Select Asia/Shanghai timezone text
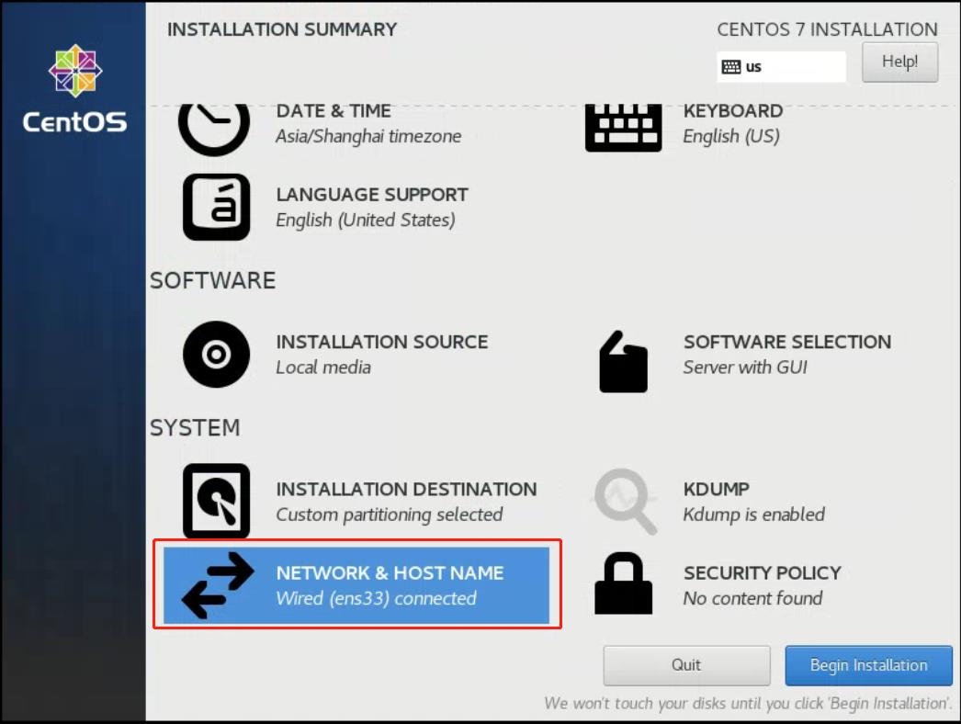The height and width of the screenshot is (724, 961). point(368,136)
